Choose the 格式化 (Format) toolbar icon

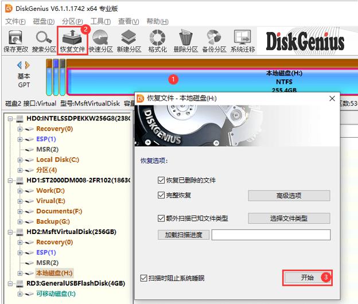tap(157, 41)
